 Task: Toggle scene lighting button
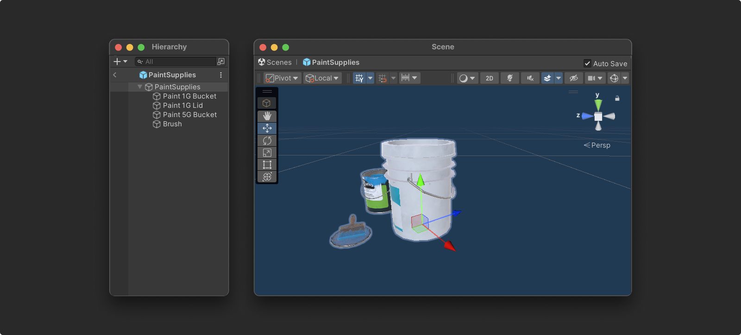510,78
